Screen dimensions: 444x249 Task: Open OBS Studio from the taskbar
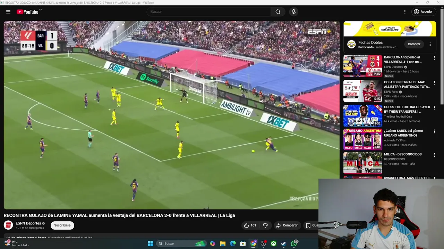click(264, 243)
